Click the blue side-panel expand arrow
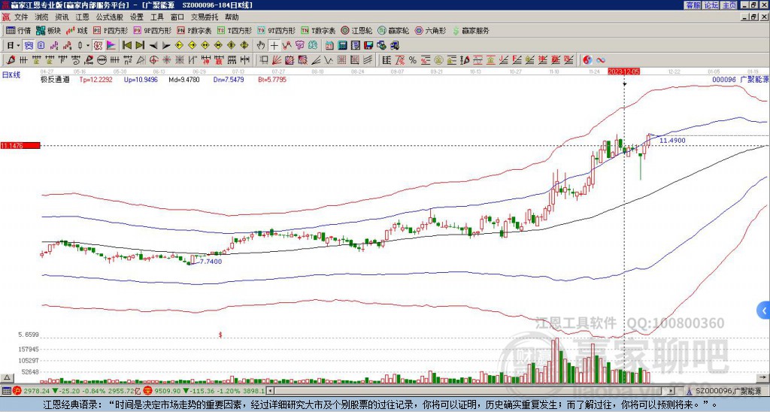 (764, 311)
